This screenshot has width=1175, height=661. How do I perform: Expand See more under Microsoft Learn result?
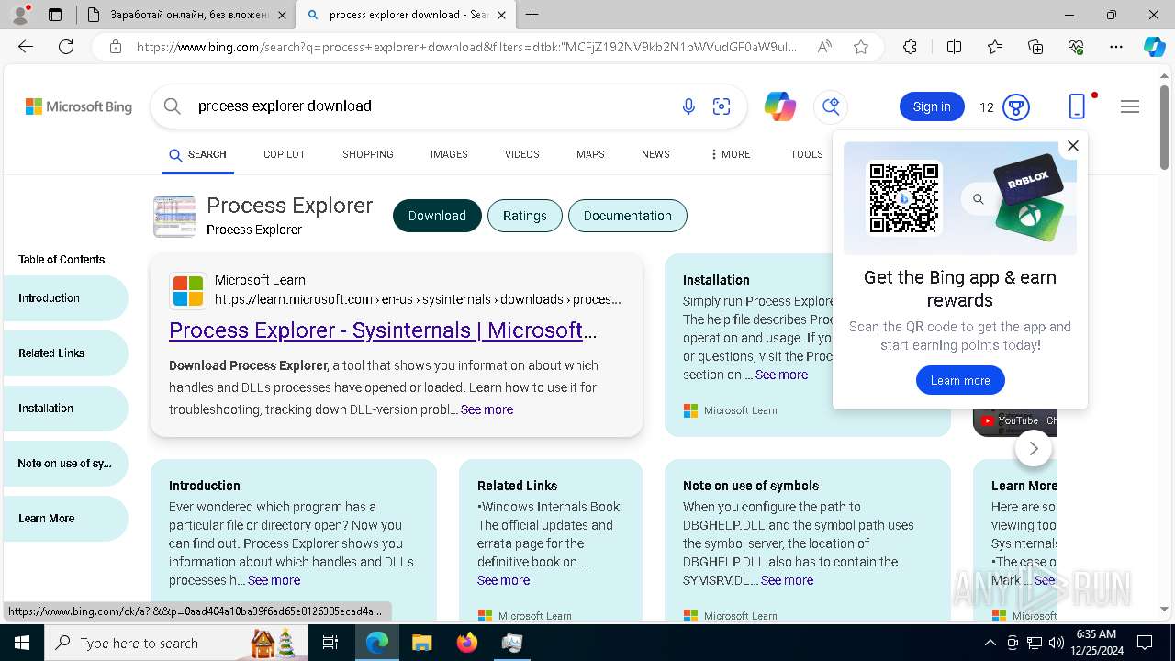487,409
